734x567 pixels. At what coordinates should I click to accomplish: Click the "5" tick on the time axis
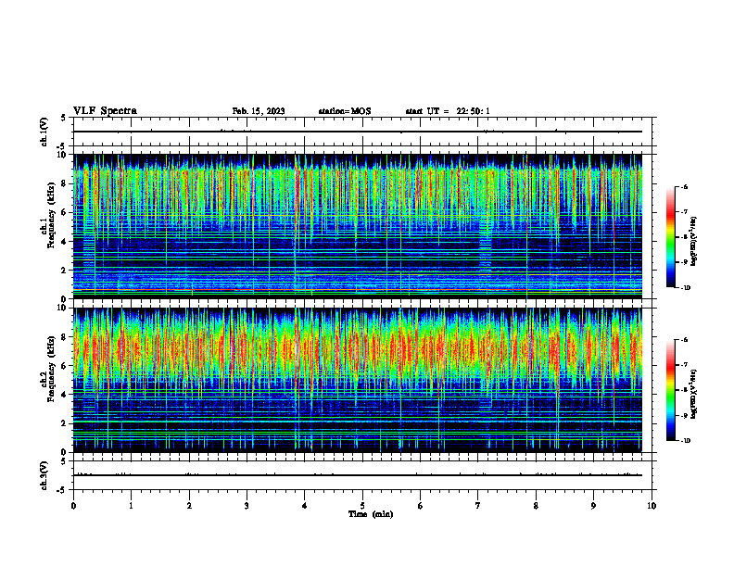click(362, 506)
